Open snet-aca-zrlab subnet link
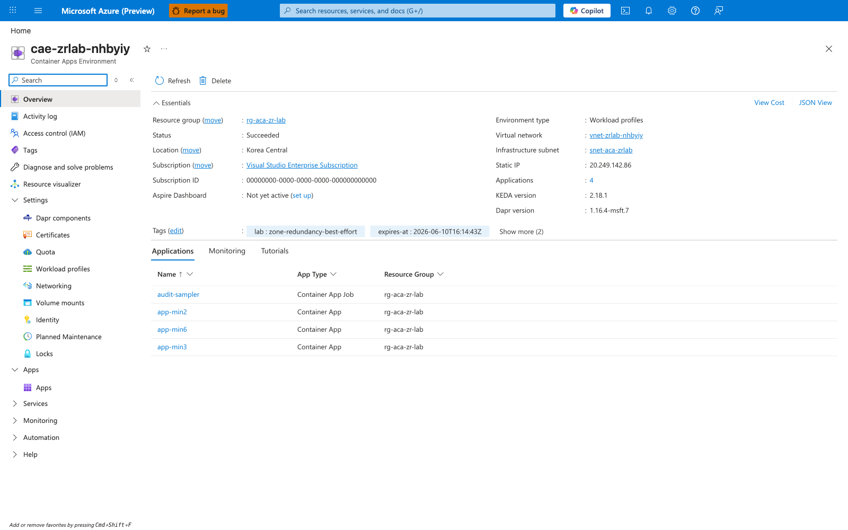Screen dimensions: 848x530 click(x=611, y=151)
